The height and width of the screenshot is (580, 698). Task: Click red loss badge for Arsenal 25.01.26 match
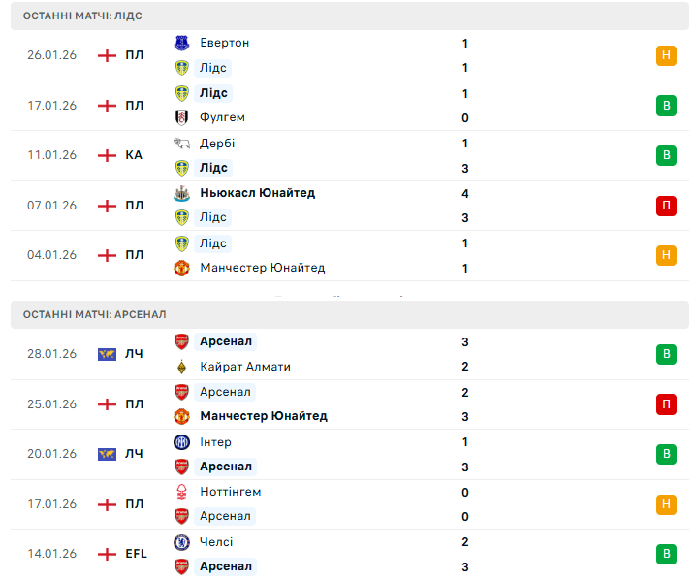point(666,404)
